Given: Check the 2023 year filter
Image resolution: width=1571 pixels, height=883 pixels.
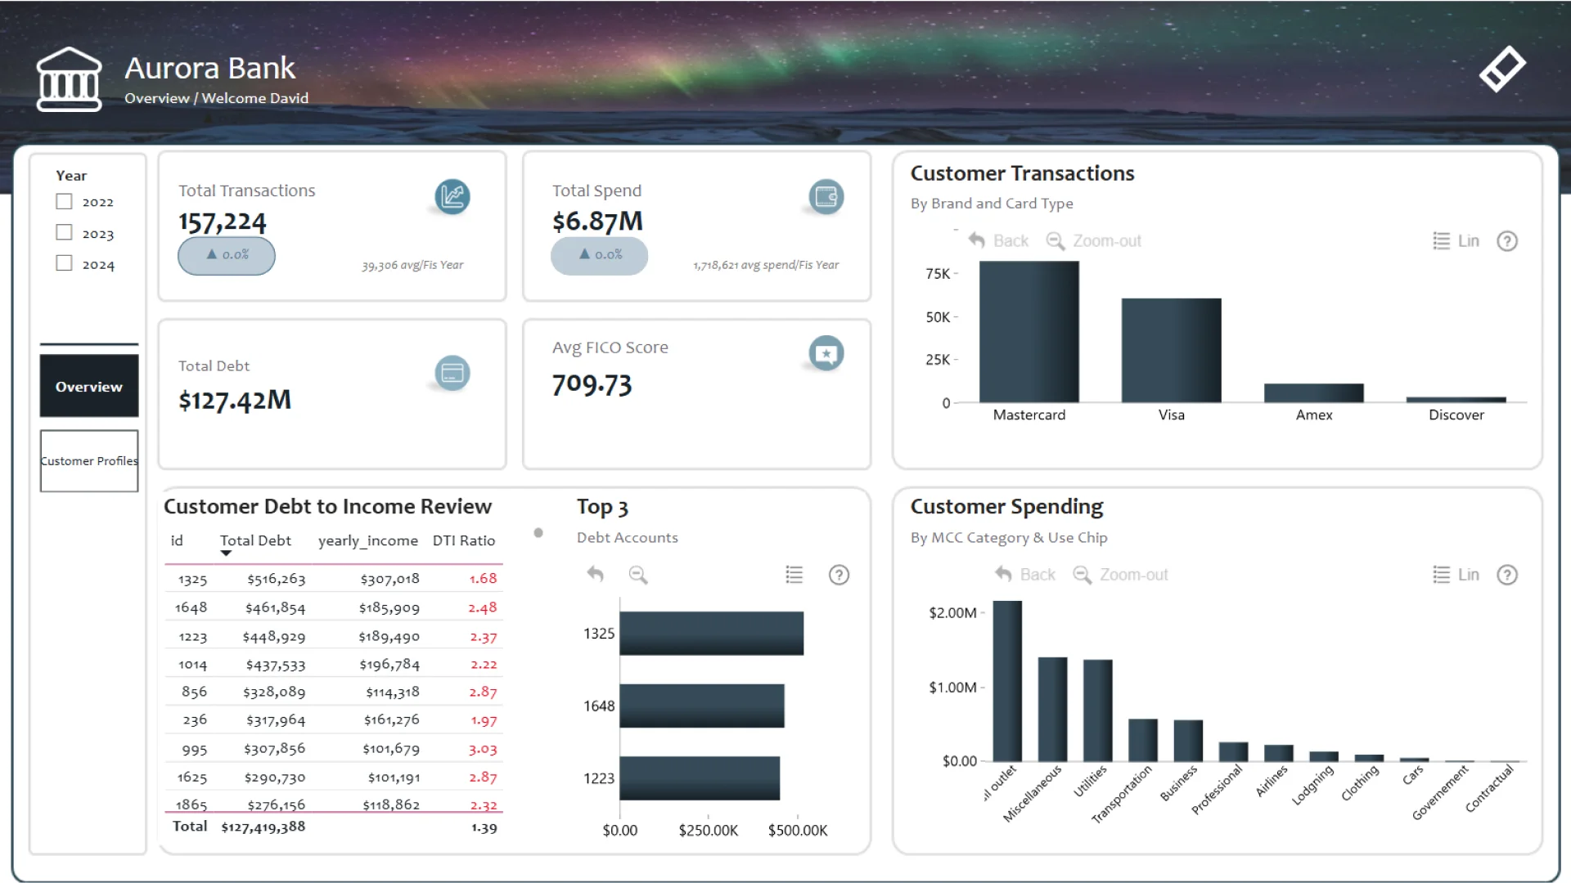Looking at the screenshot, I should click(64, 232).
